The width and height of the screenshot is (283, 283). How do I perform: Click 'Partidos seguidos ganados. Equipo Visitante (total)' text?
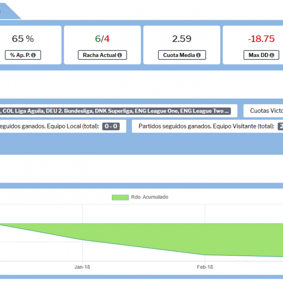click(207, 126)
